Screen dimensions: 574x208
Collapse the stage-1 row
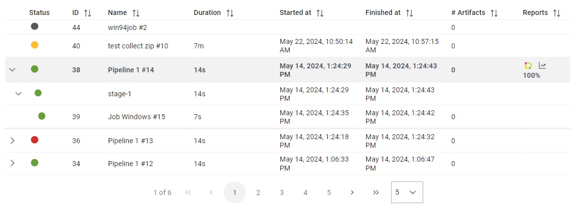coord(18,93)
